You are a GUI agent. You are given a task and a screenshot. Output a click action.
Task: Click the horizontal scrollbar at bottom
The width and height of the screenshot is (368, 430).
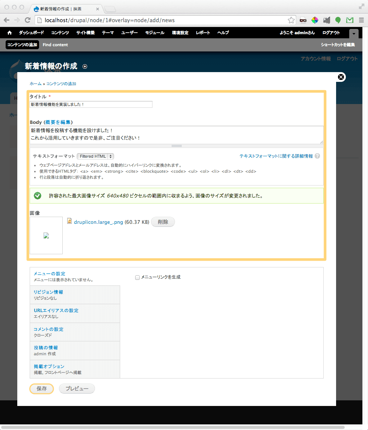pyautogui.click(x=173, y=427)
